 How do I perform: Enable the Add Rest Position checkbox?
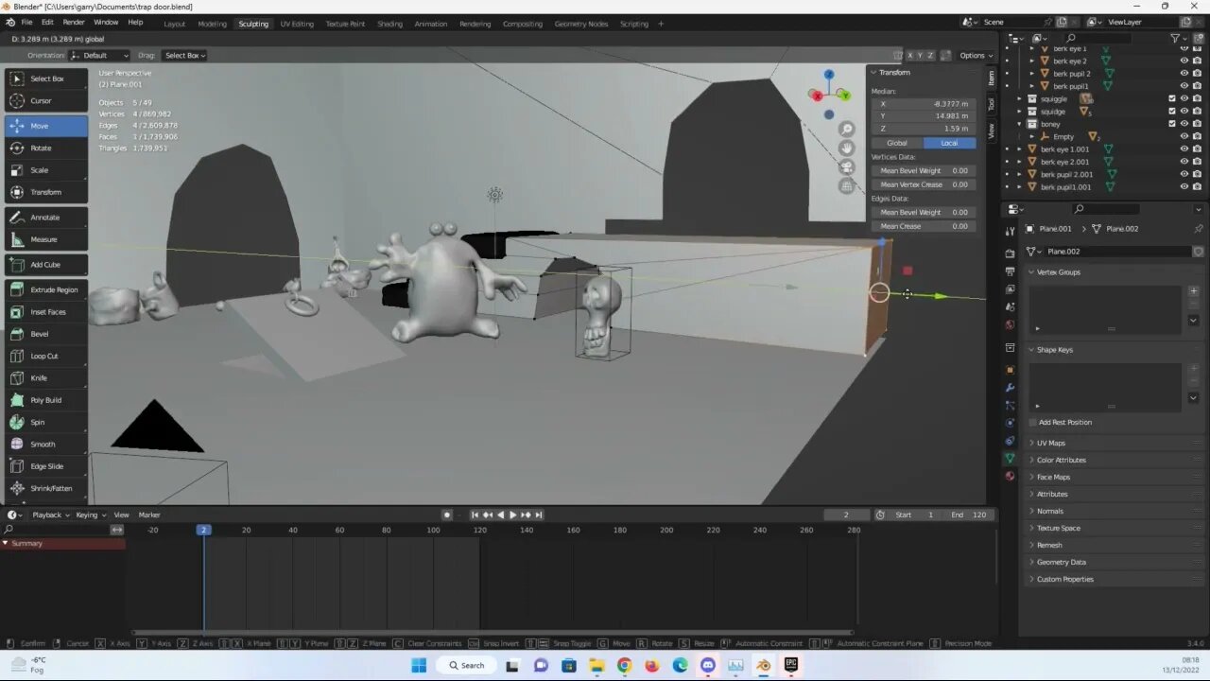tap(1032, 422)
